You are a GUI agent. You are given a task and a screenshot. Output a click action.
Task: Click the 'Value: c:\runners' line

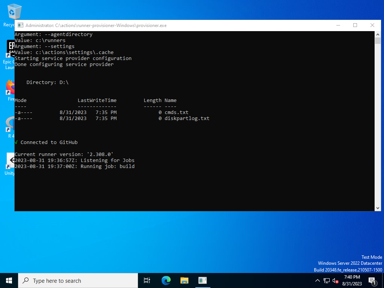click(40, 40)
